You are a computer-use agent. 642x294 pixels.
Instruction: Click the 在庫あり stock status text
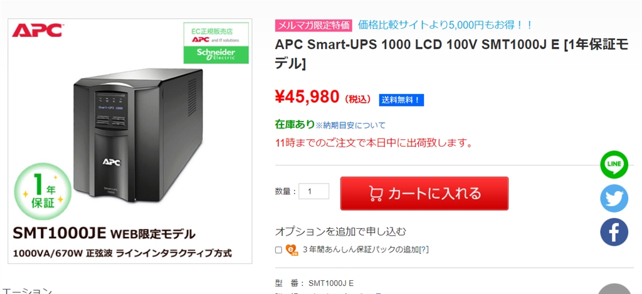pyautogui.click(x=295, y=124)
